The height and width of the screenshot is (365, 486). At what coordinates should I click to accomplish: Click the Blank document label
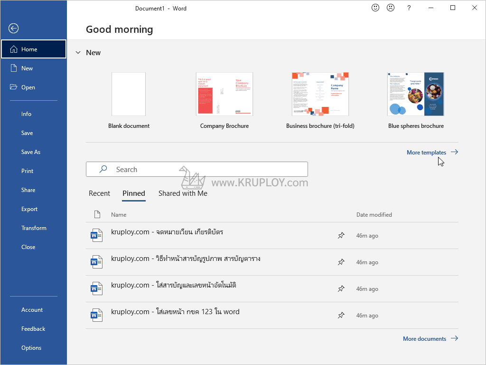129,125
